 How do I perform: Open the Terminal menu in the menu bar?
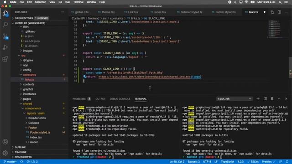pyautogui.click(x=78, y=2)
